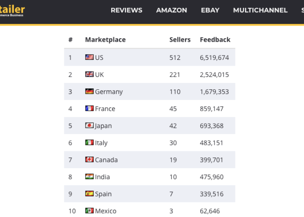
Task: Click the India flag icon
Action: [x=89, y=177]
